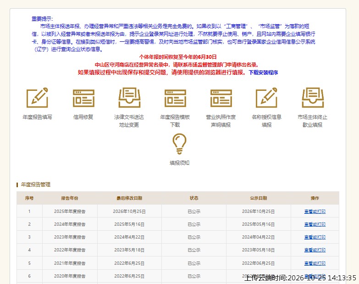Click the 报告年份 column header

click(70, 198)
